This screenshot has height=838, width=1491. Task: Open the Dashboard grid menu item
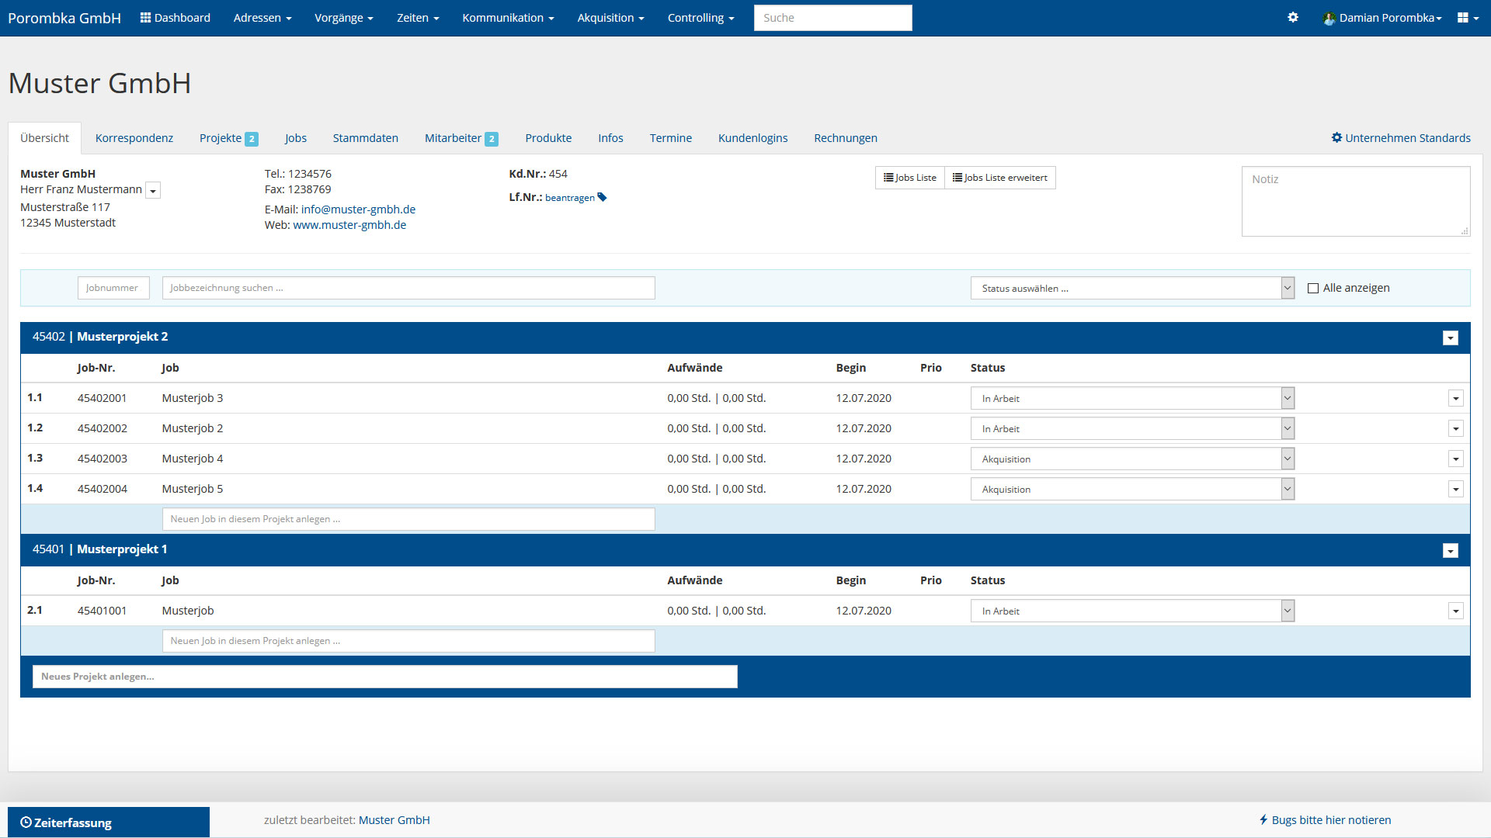coord(176,17)
